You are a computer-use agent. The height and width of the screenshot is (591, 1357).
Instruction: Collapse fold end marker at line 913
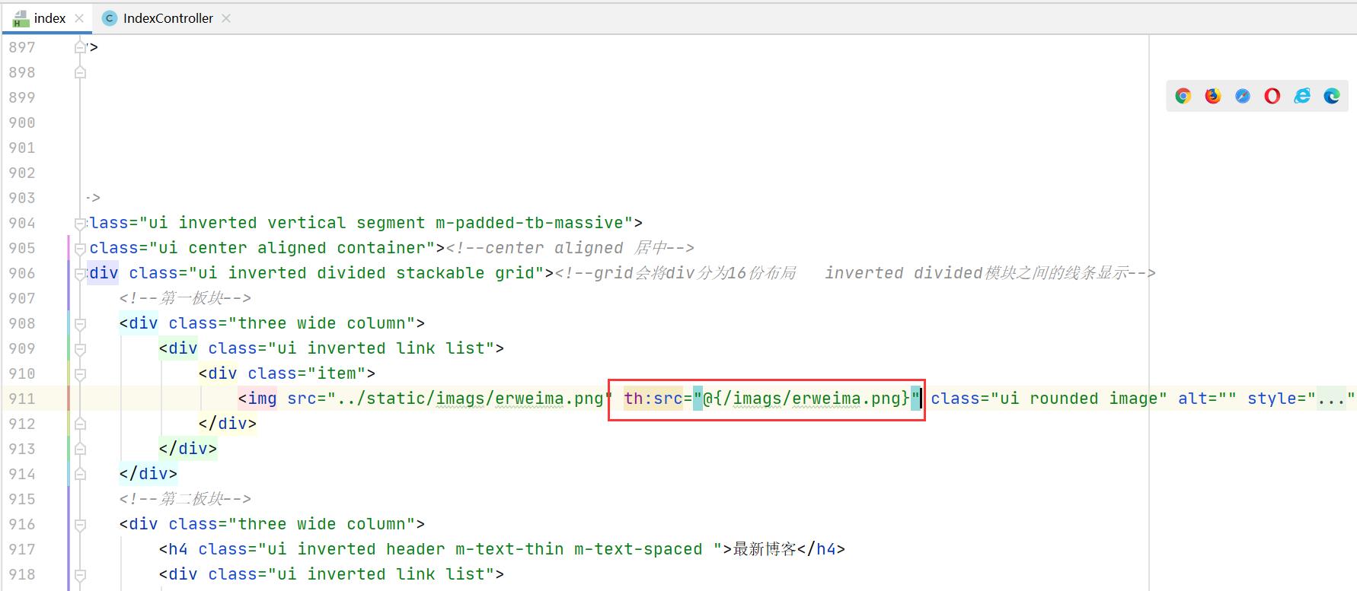[80, 449]
